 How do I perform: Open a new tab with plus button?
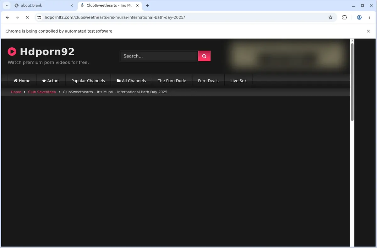[147, 5]
